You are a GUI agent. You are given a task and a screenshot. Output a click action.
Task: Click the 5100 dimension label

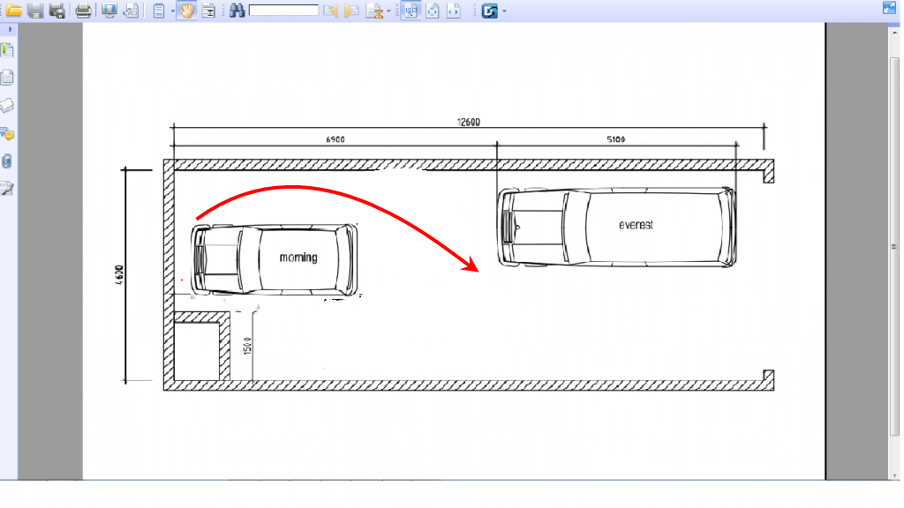point(615,139)
